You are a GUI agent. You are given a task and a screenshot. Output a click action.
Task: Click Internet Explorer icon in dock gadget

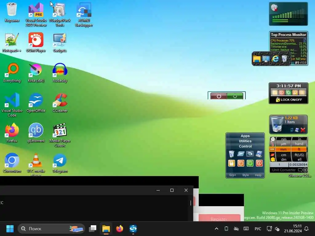click(275, 59)
